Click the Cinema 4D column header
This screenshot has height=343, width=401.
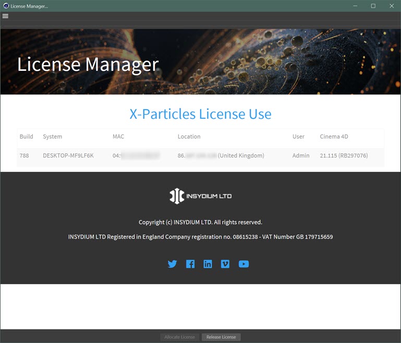(x=334, y=137)
